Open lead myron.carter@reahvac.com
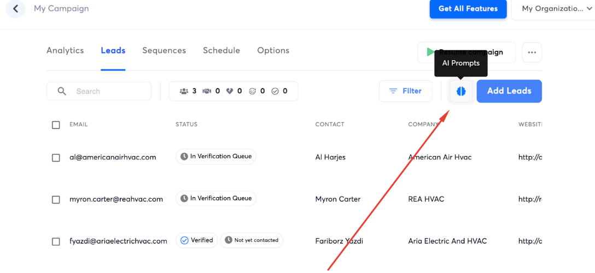This screenshot has height=273, width=595. click(116, 199)
